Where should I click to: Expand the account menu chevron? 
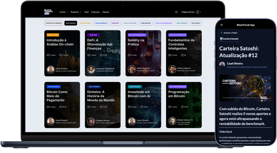tap(201, 12)
